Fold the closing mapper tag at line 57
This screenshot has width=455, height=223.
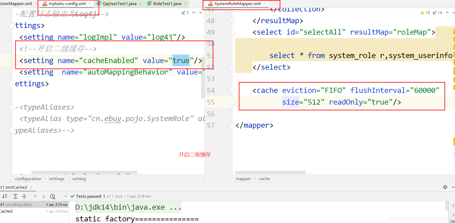[232, 125]
